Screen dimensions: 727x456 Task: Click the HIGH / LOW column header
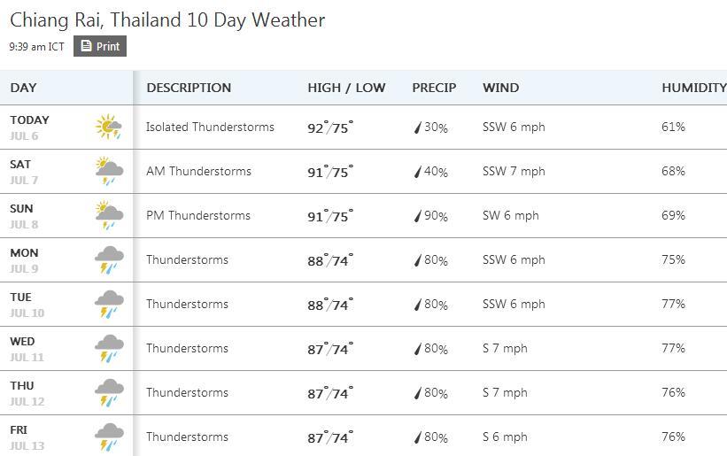tap(346, 88)
